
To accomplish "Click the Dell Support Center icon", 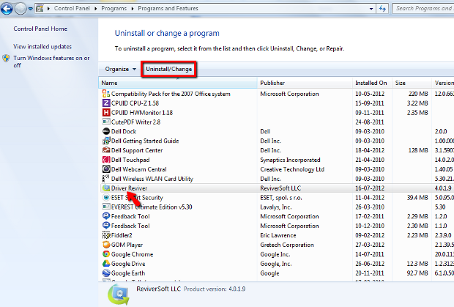I will point(106,150).
